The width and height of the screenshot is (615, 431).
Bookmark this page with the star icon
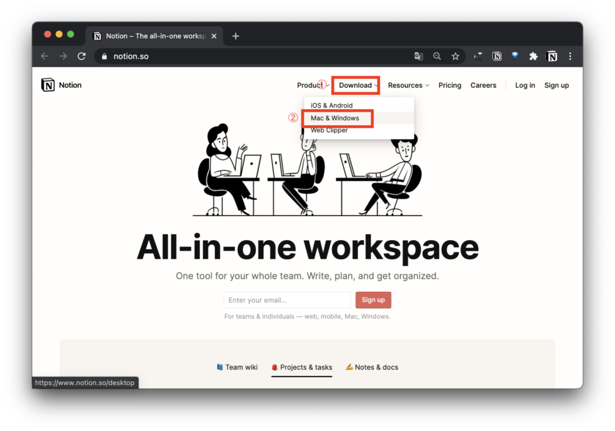click(455, 56)
